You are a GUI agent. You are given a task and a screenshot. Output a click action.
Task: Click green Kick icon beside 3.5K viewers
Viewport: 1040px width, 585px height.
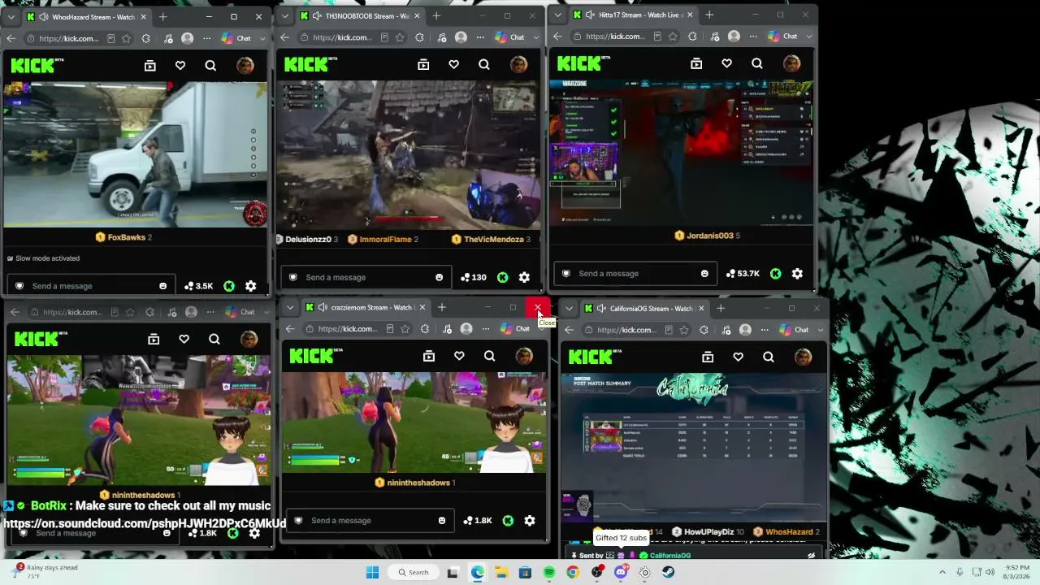coord(229,286)
